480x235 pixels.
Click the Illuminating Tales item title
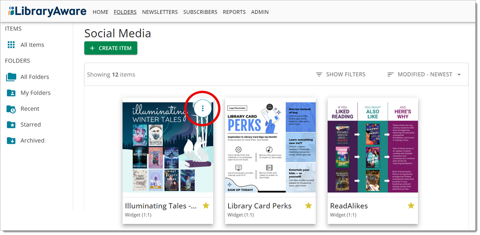[161, 206]
